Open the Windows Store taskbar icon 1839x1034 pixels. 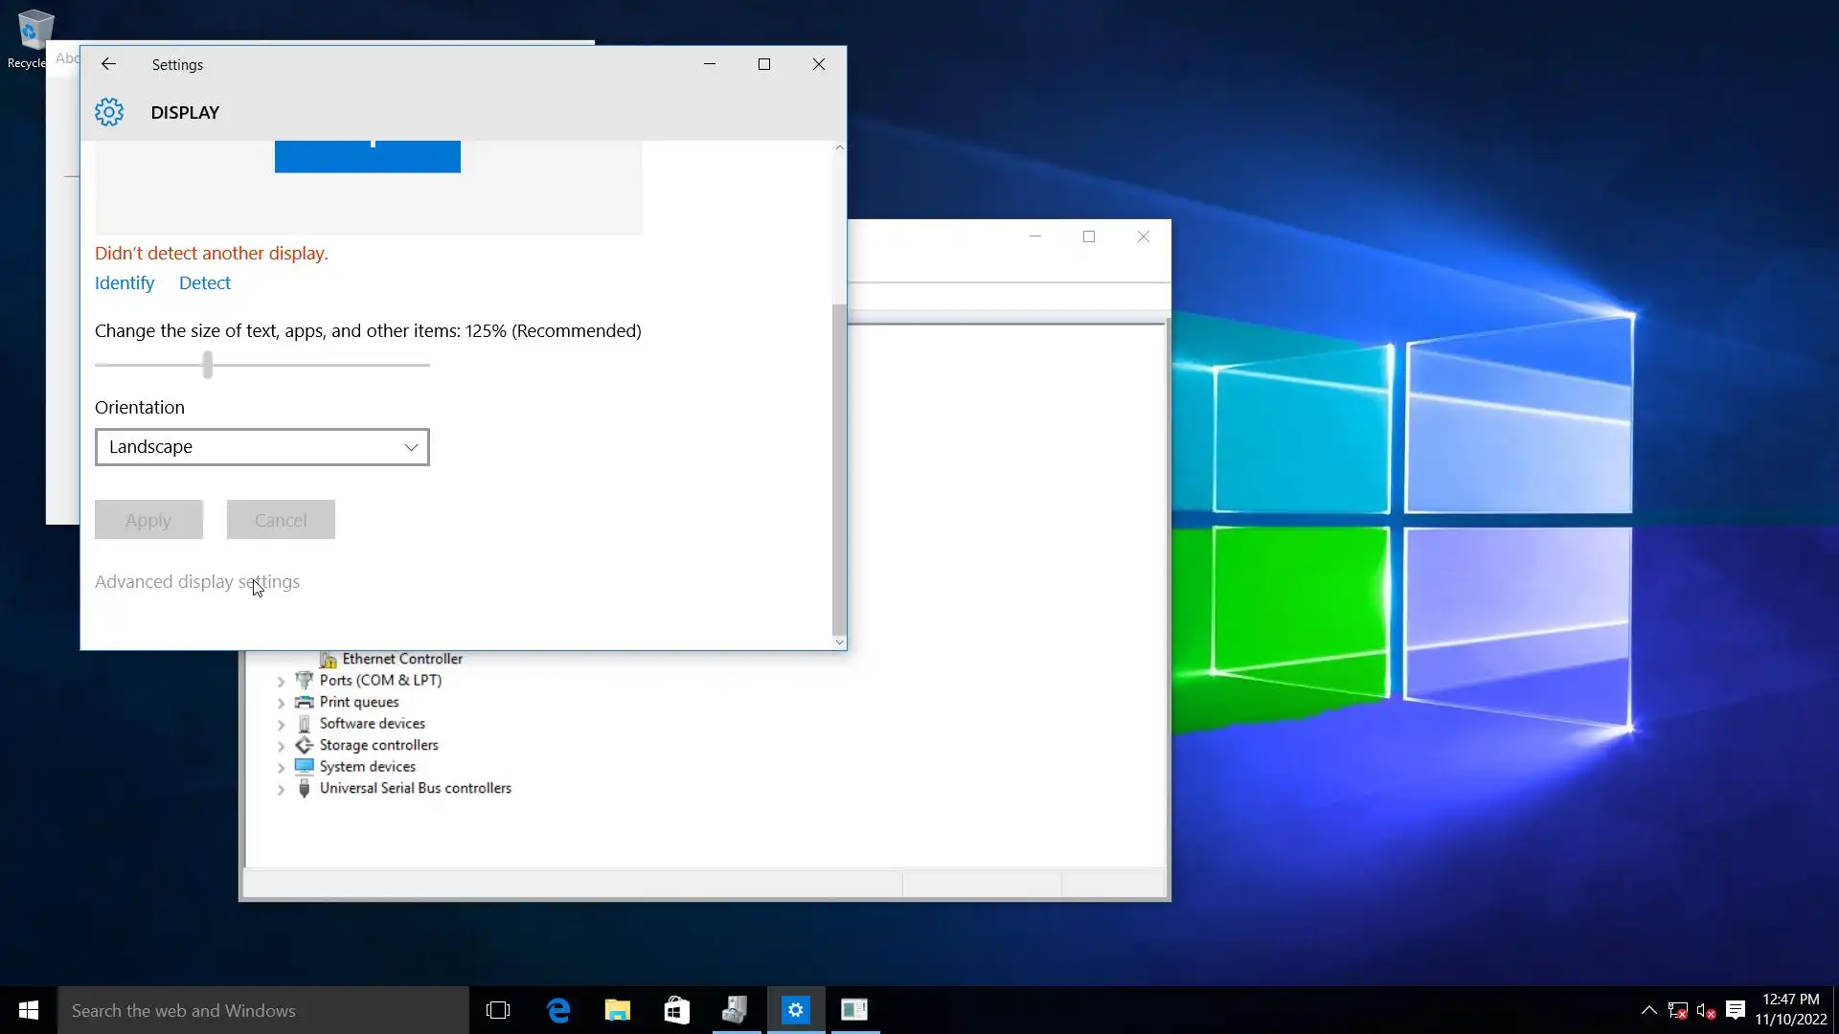click(x=676, y=1010)
